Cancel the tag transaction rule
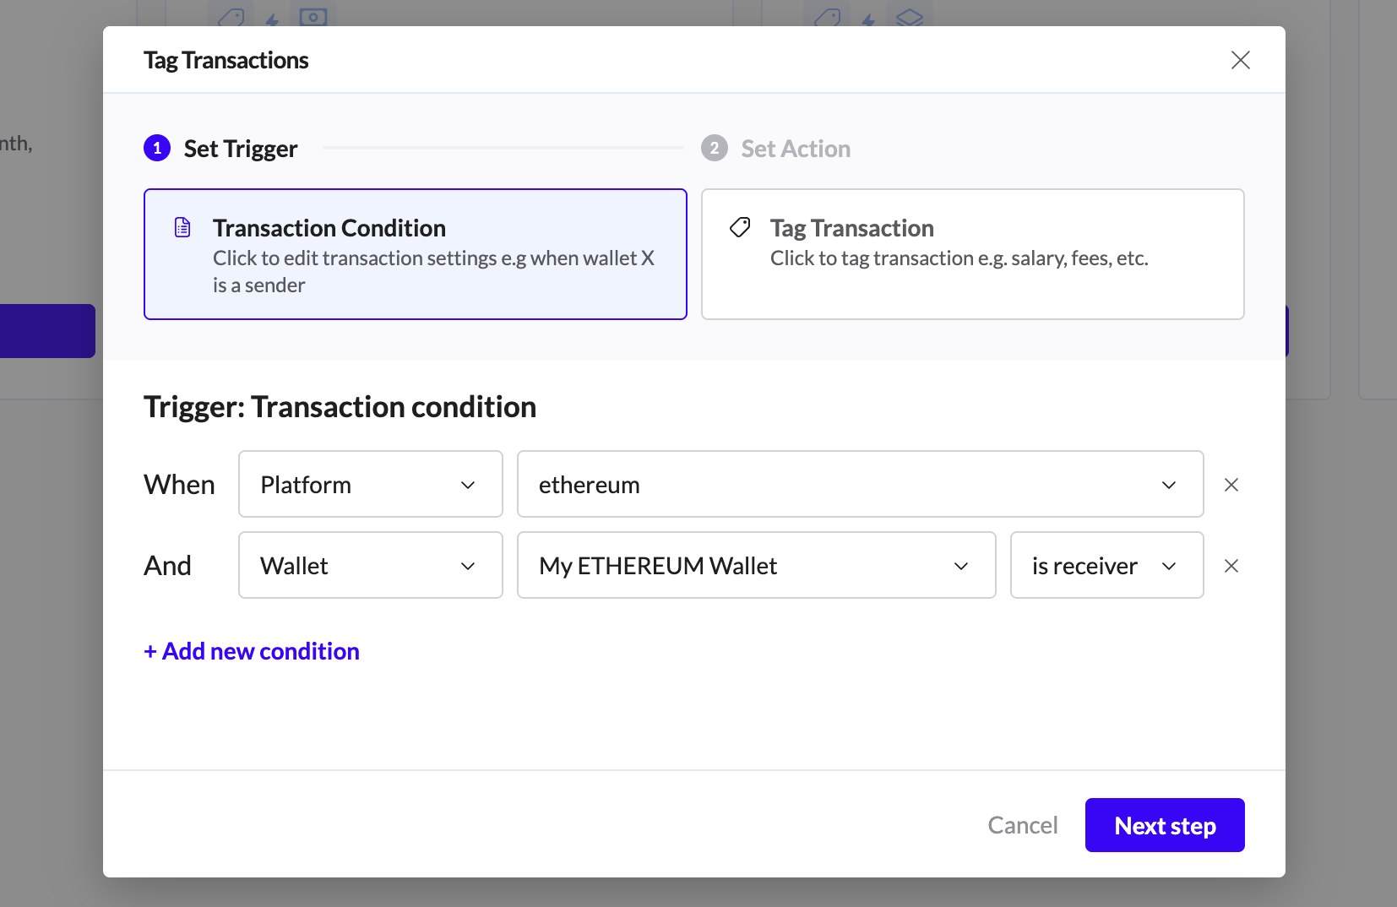This screenshot has width=1397, height=907. [1023, 825]
